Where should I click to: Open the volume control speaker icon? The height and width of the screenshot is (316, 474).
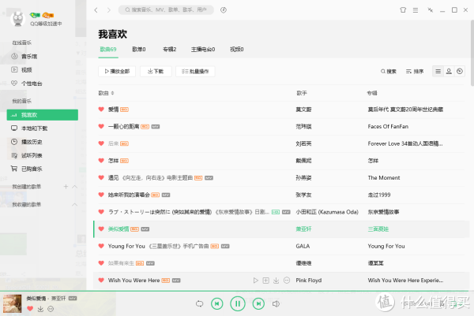tap(276, 303)
